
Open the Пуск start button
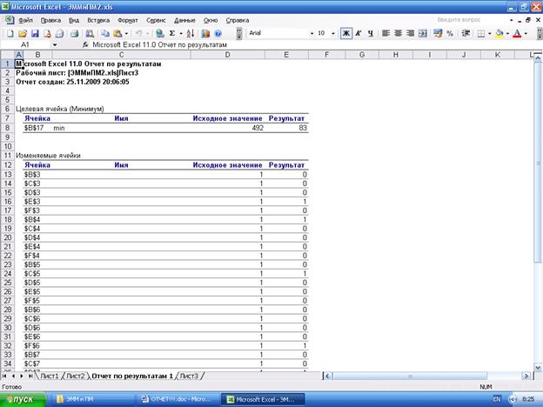click(23, 399)
